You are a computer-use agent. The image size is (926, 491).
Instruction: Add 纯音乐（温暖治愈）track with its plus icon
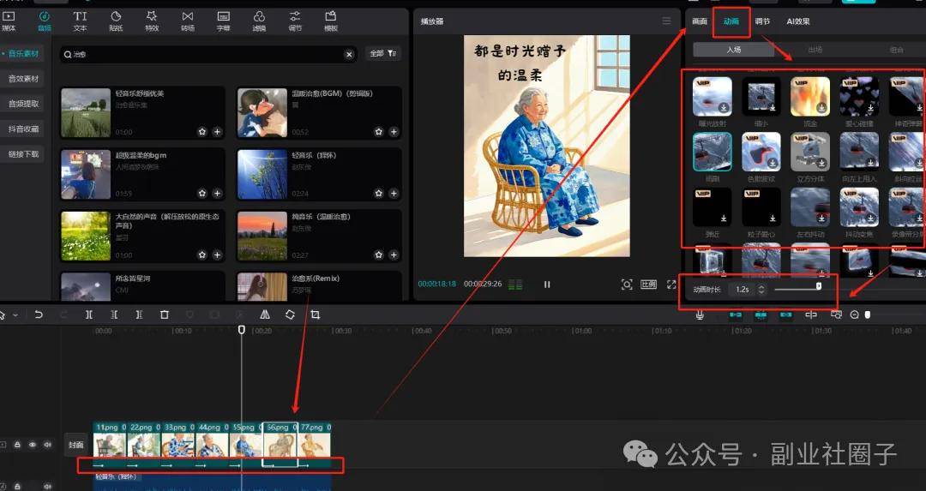394,254
